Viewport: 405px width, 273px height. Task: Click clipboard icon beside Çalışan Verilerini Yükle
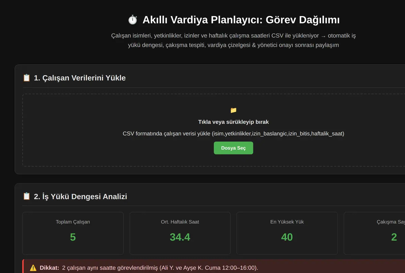pos(27,78)
